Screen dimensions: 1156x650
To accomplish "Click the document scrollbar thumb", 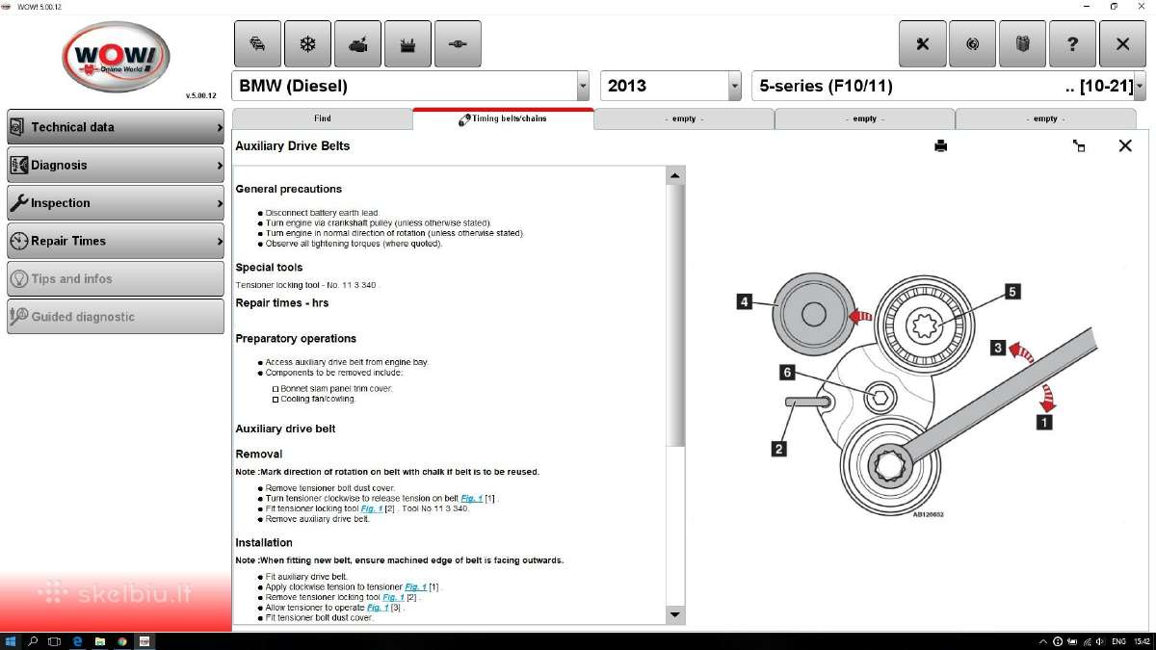I will 675,315.
